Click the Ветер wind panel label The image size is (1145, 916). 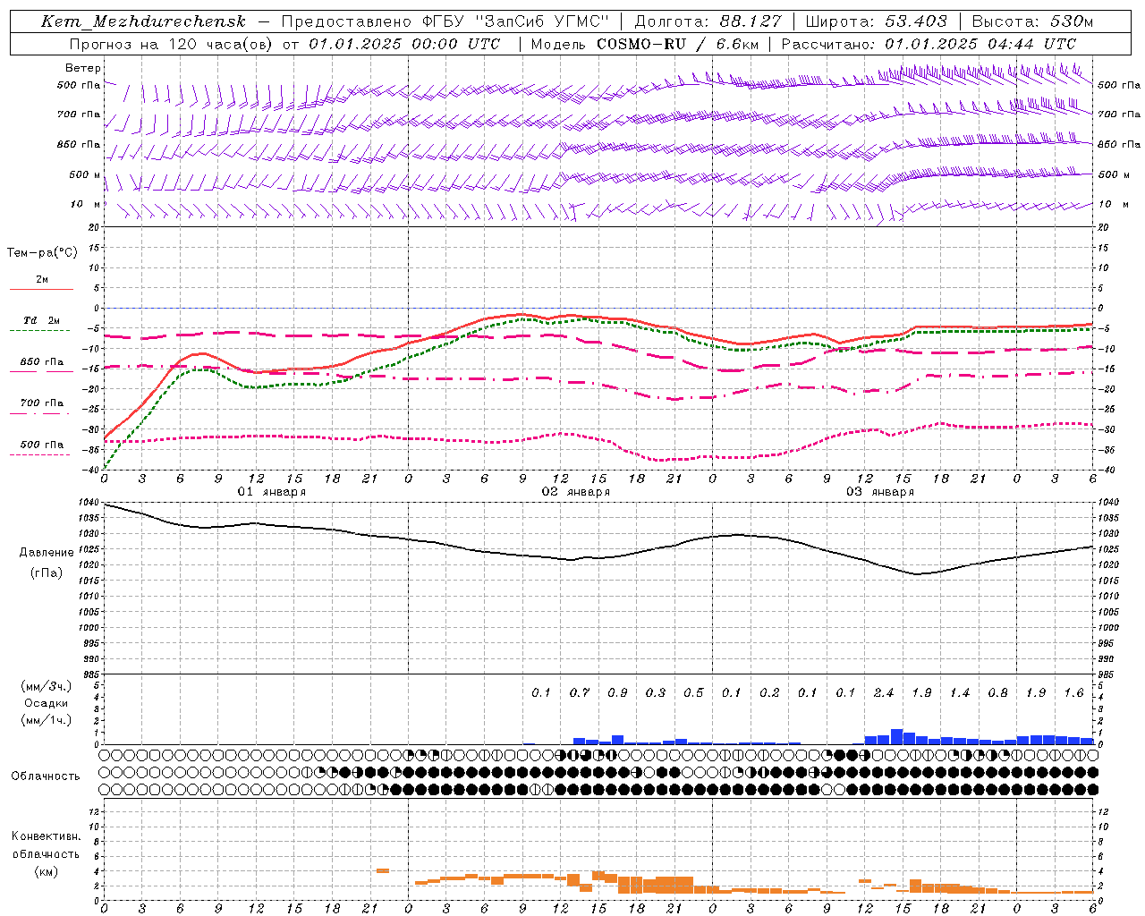click(x=83, y=68)
